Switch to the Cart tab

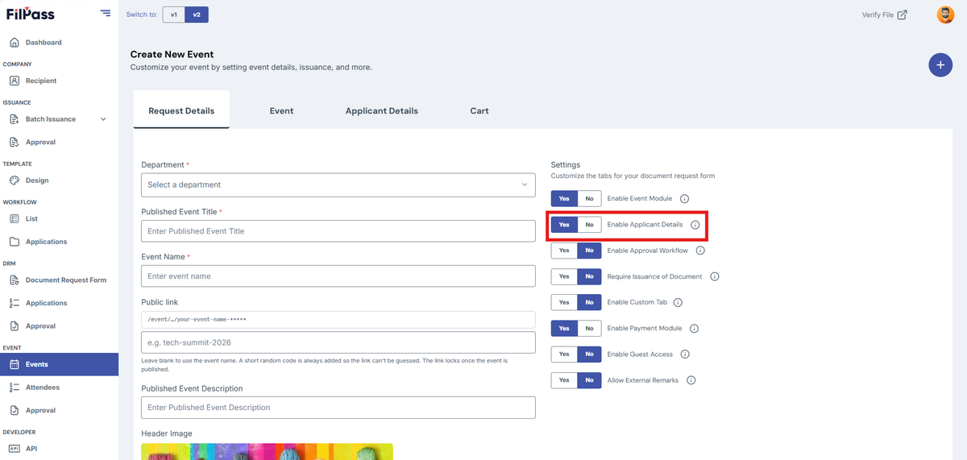point(479,110)
